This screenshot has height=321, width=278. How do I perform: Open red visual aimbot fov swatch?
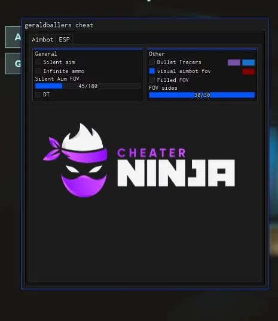click(248, 71)
